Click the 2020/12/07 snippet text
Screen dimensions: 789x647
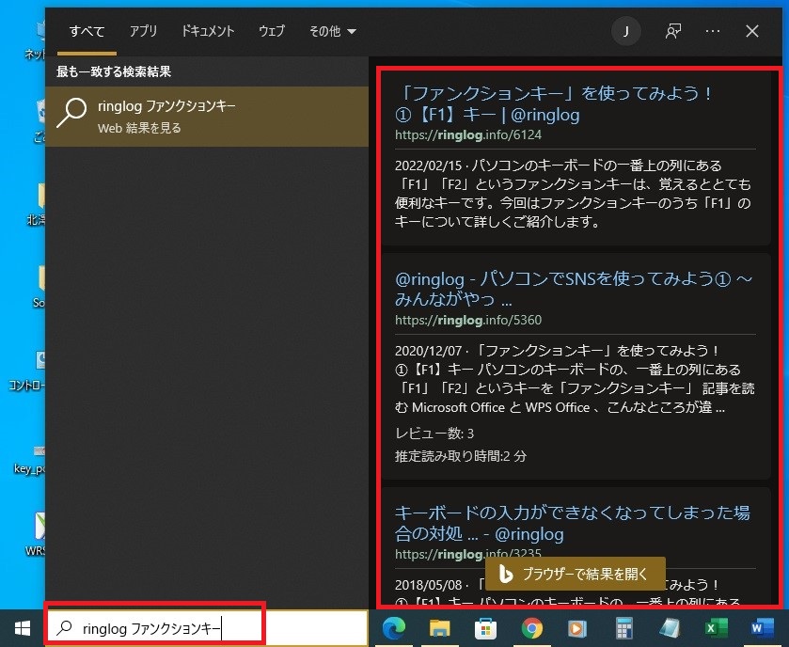(x=575, y=378)
